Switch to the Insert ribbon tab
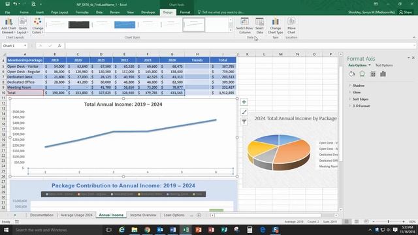Image resolution: width=418 pixels, height=235 pixels. point(40,12)
